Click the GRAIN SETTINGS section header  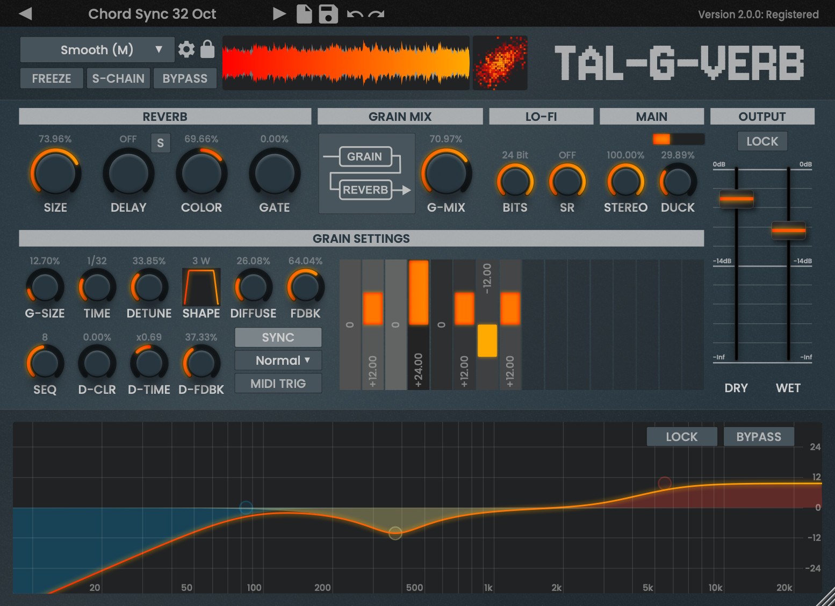pyautogui.click(x=361, y=239)
